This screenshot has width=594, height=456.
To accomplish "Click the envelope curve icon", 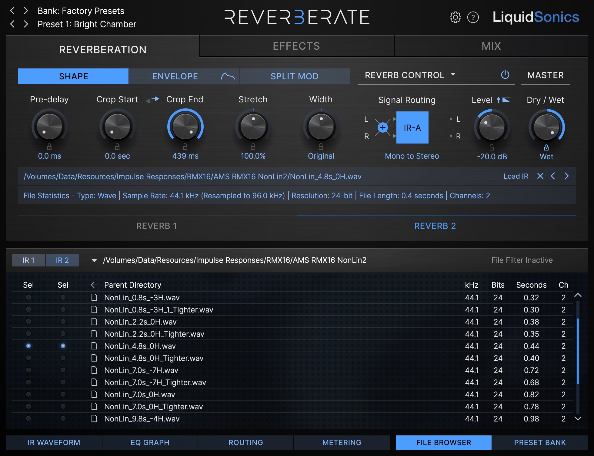I will click(228, 76).
